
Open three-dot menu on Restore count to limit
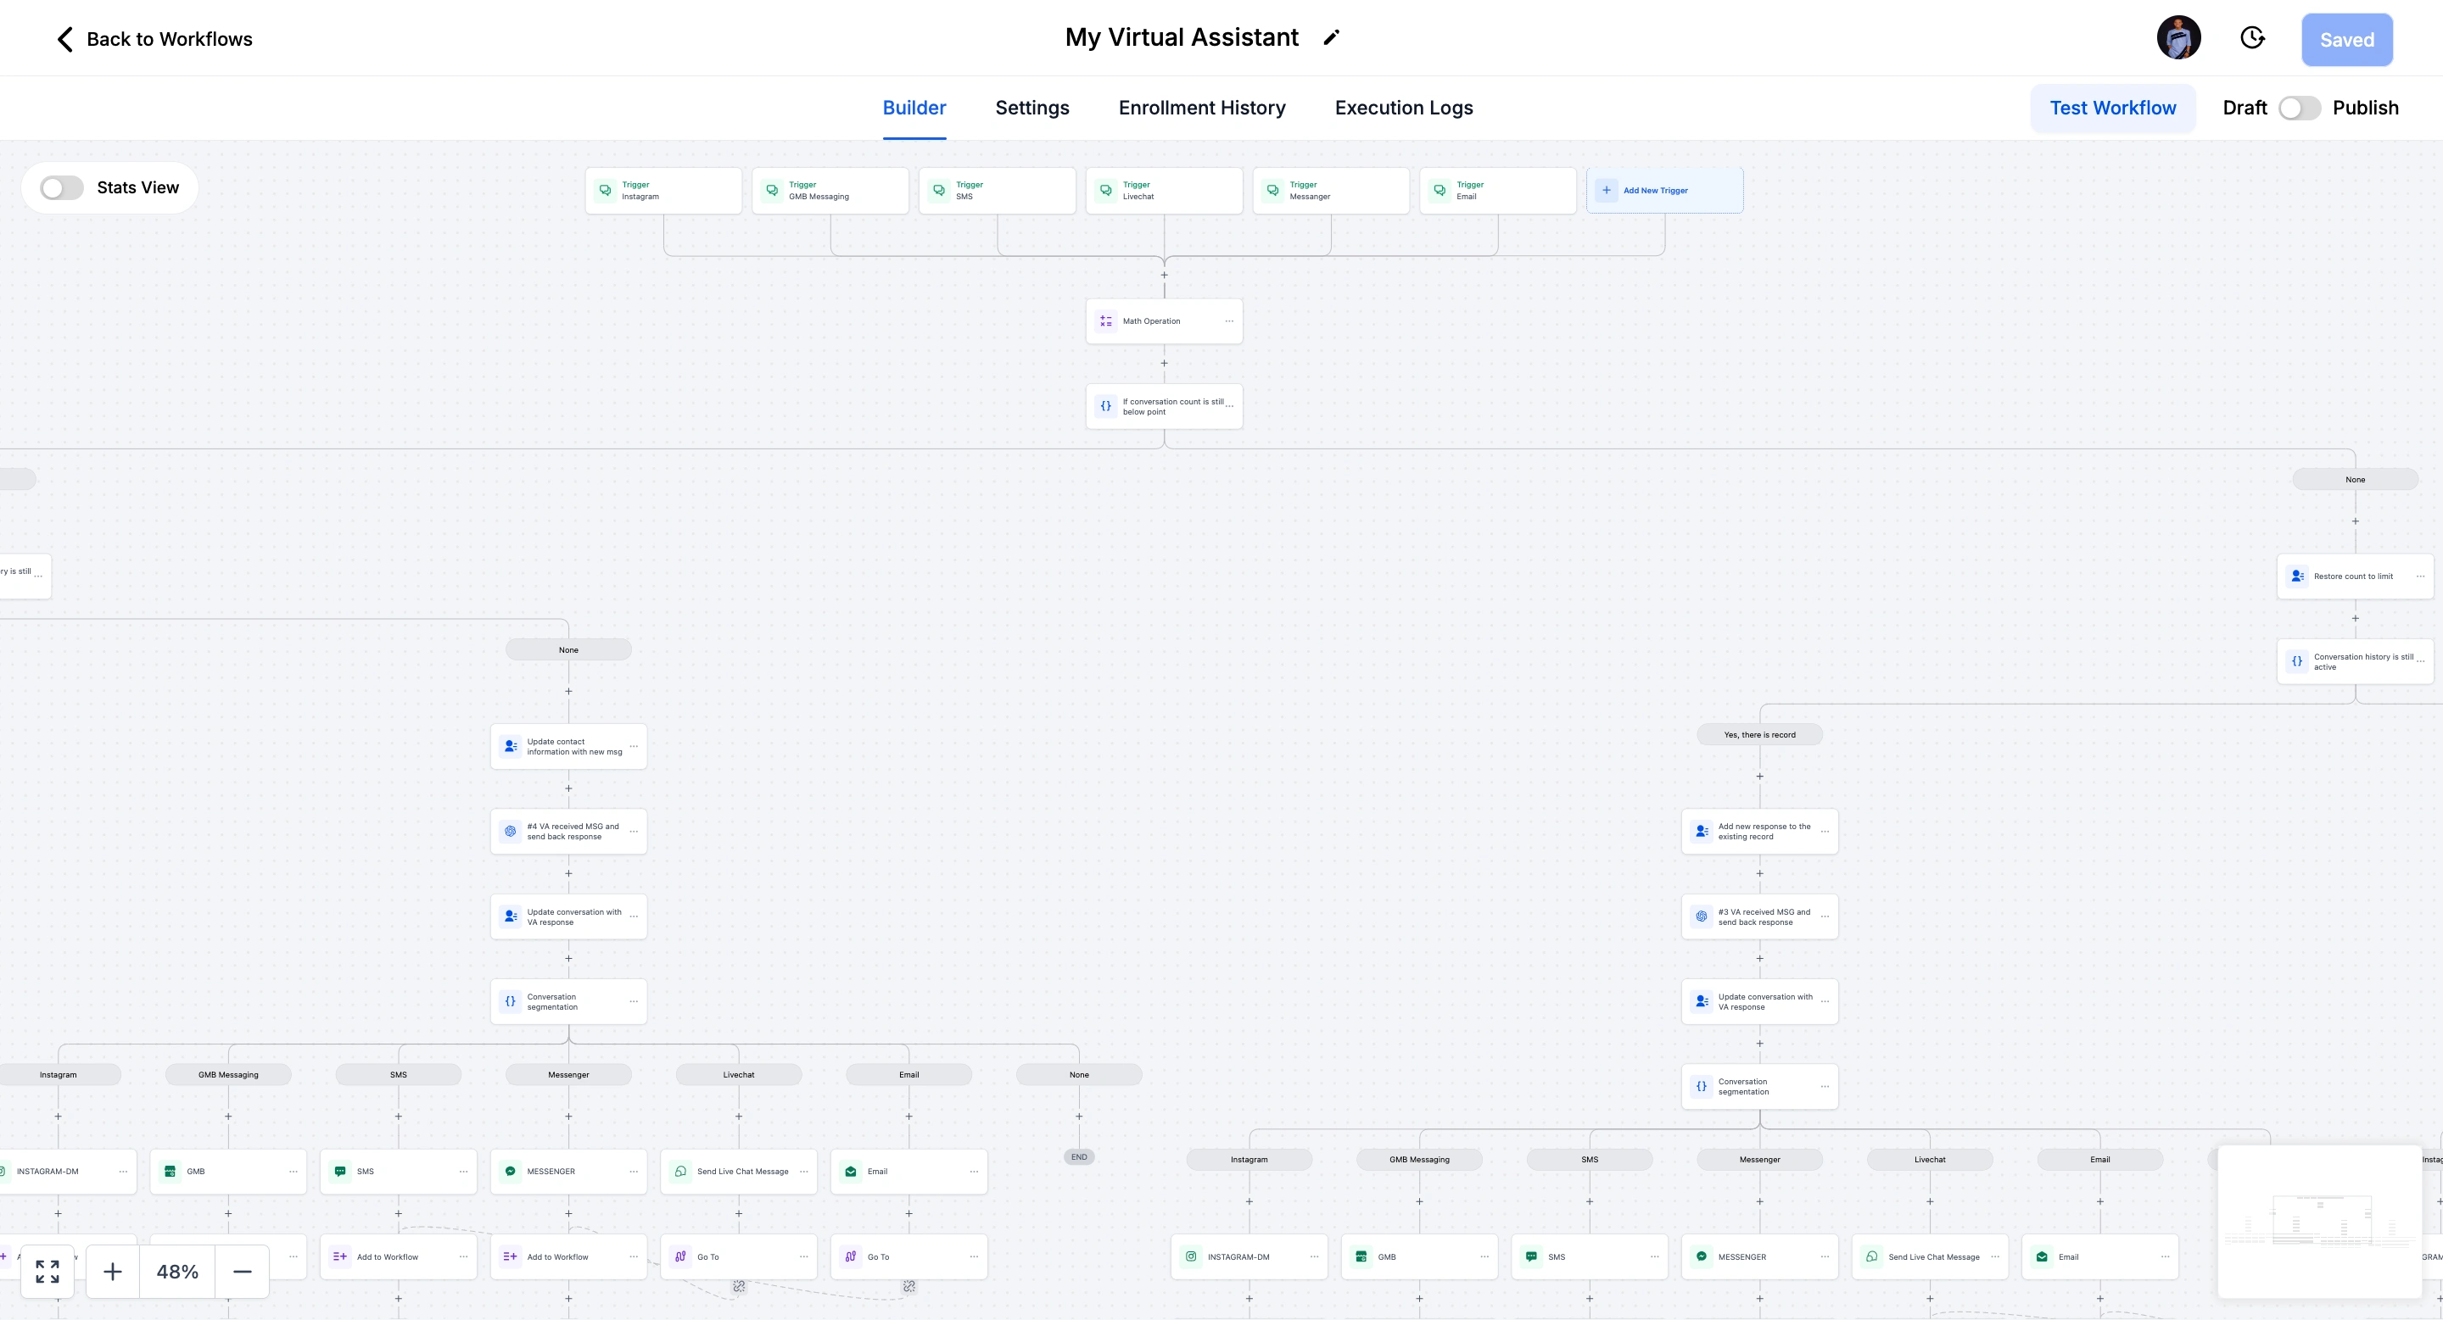[x=2420, y=576]
